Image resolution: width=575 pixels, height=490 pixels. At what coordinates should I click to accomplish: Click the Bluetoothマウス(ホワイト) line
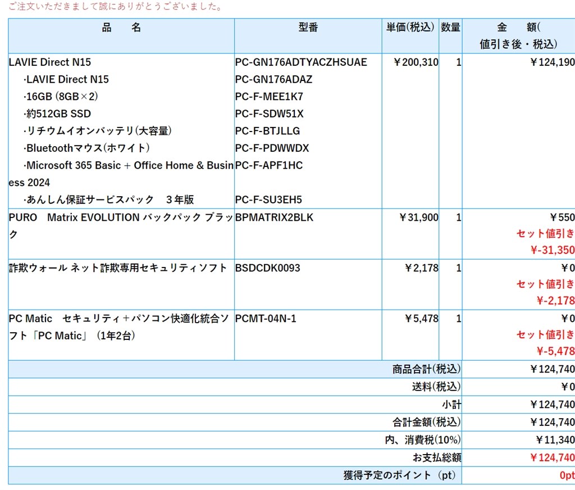click(86, 148)
